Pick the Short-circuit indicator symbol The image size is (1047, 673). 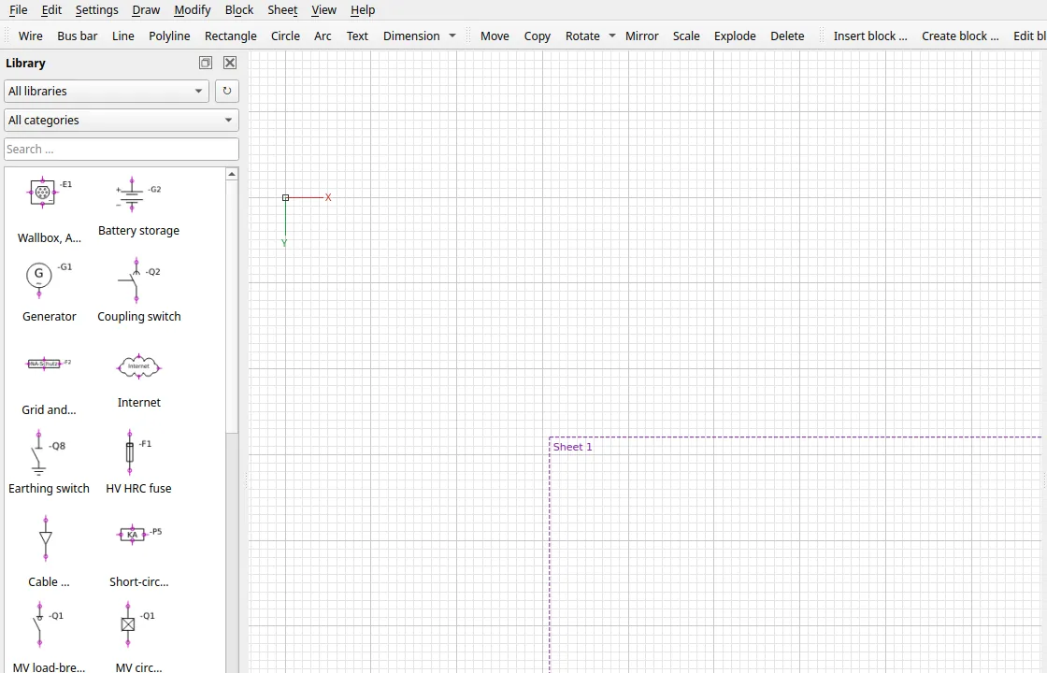pos(139,554)
